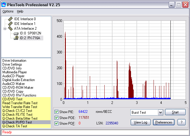
Task: Open the Help menu
Action: click(20, 11)
